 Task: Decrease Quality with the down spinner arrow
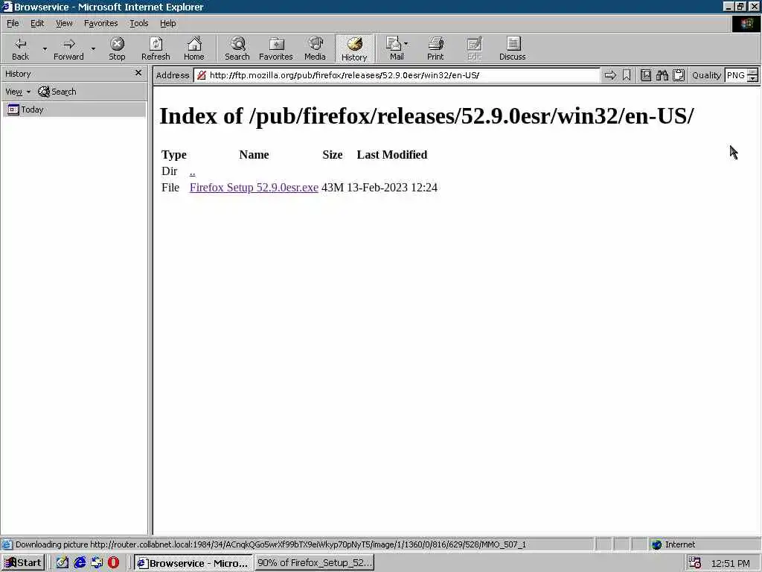click(752, 79)
